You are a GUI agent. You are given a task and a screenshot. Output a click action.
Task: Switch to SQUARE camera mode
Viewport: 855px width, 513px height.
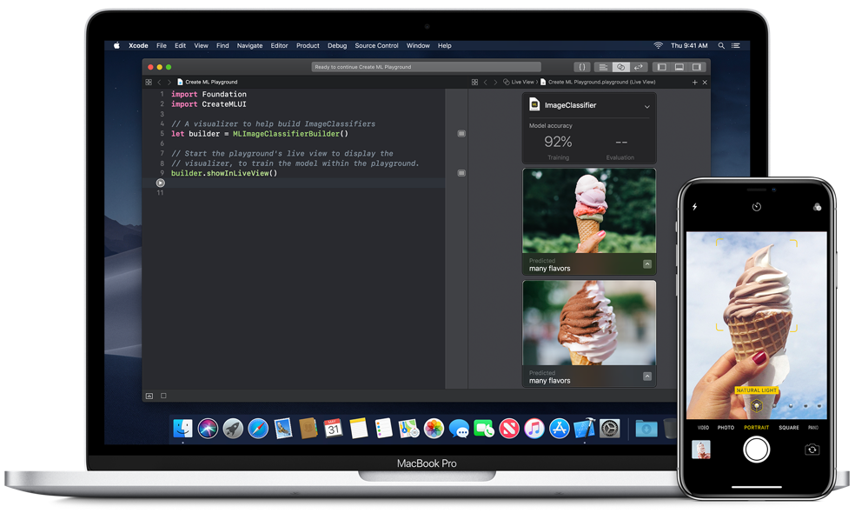tap(789, 427)
